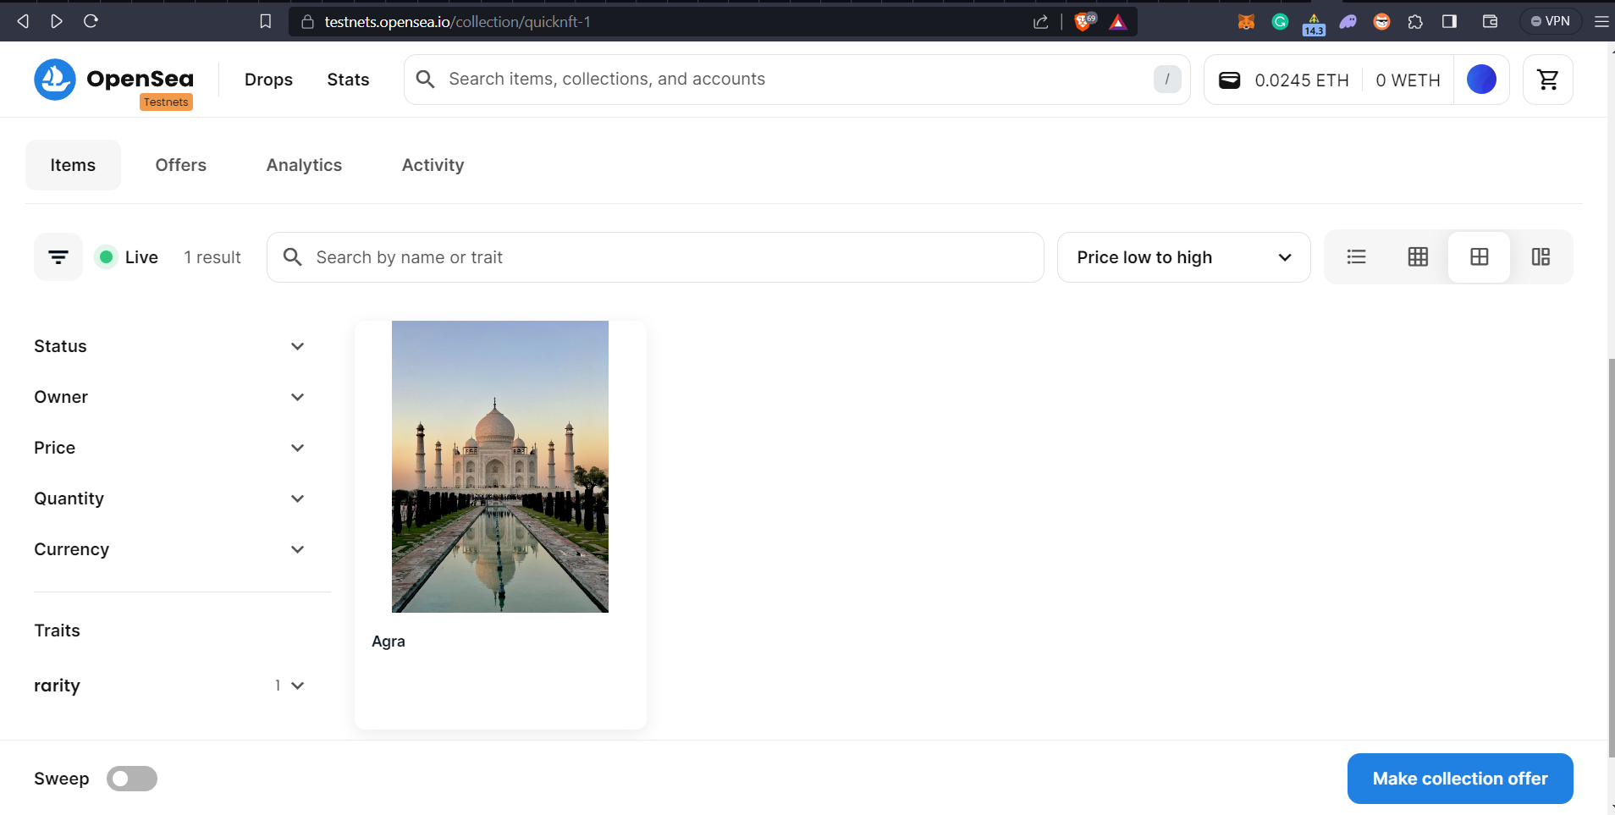Open the Drops link
Viewport: 1615px width, 815px height.
pyautogui.click(x=268, y=80)
